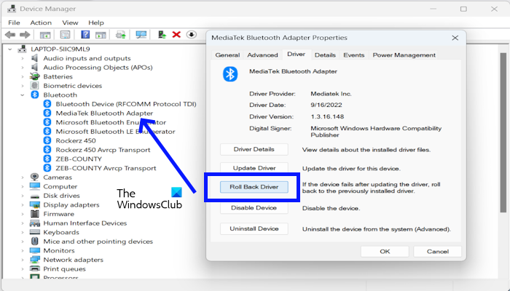Screen dimensions: 510x291
Task: Click the Roll Back Driver button
Action: (x=254, y=187)
